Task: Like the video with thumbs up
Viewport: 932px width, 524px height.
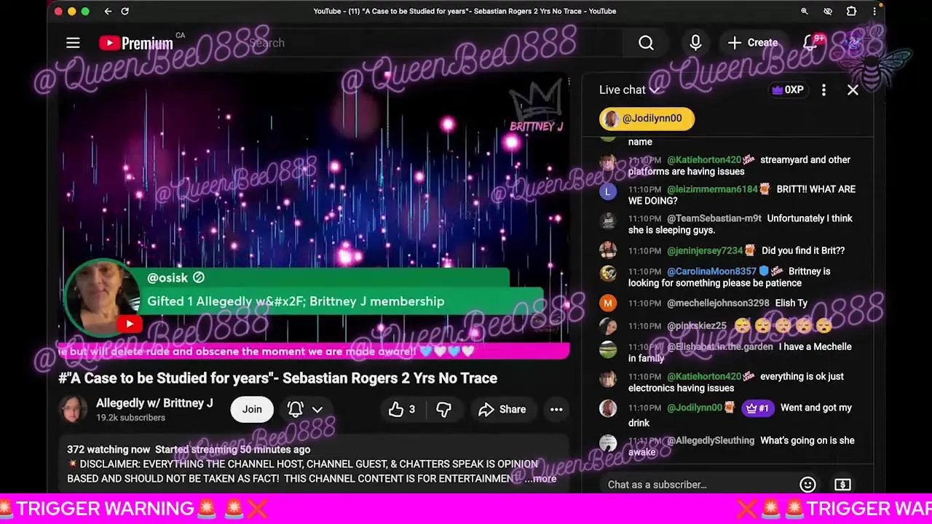Action: point(402,410)
